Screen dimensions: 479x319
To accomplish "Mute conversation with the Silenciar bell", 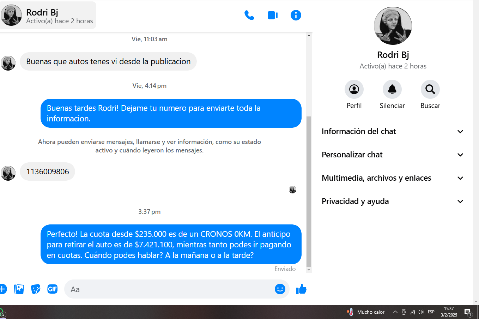I will click(x=392, y=90).
